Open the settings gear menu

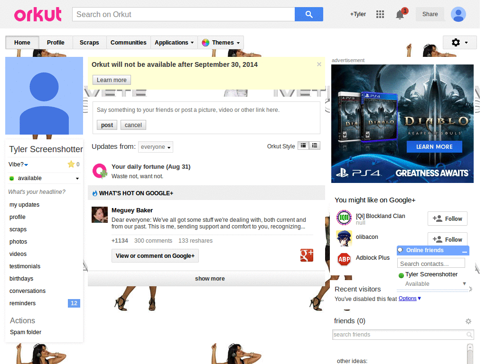pyautogui.click(x=459, y=42)
